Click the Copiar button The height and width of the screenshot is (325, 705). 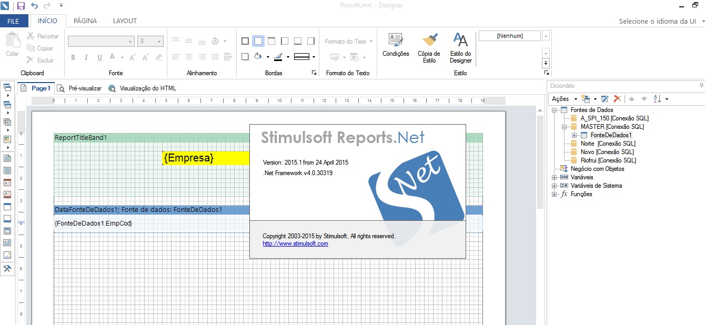point(41,48)
